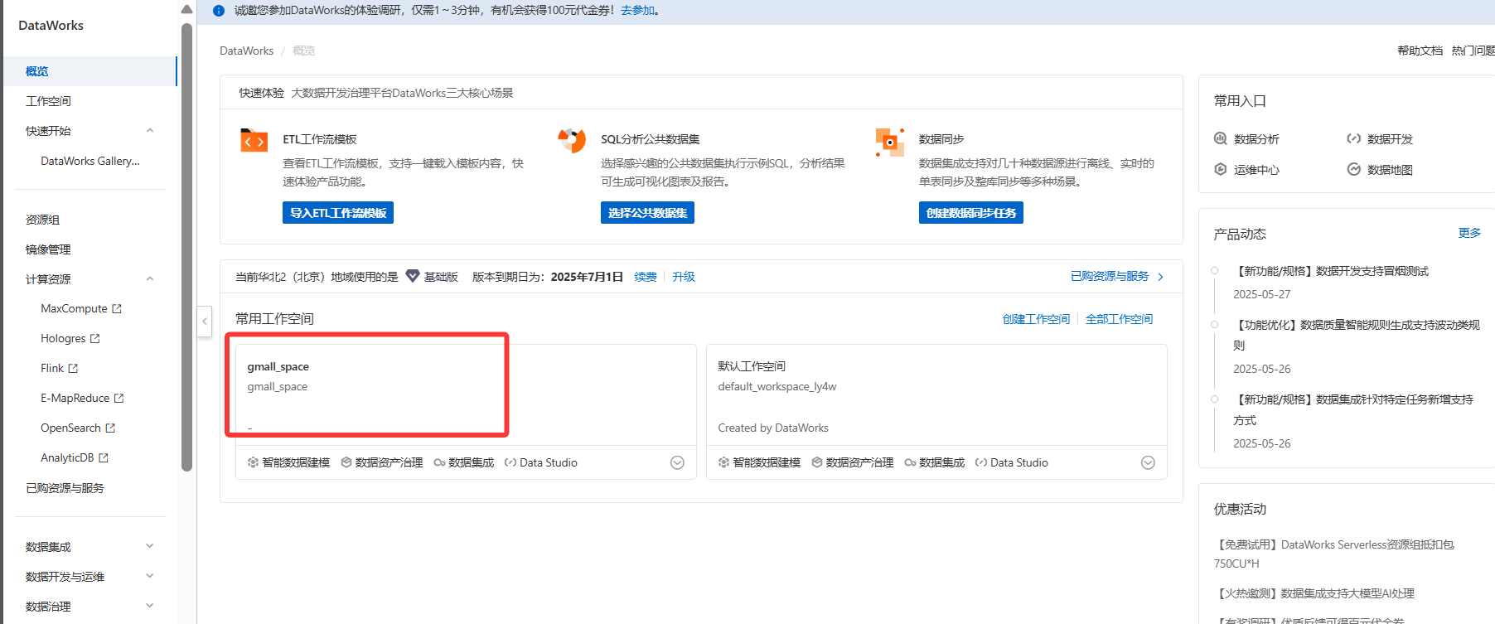Click the info icon in the survey banner
This screenshot has height=624, width=1495.
tap(219, 11)
